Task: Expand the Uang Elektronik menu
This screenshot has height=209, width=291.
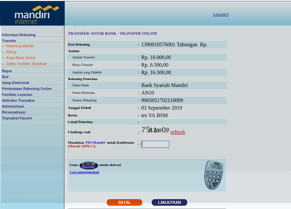Action: click(x=16, y=83)
